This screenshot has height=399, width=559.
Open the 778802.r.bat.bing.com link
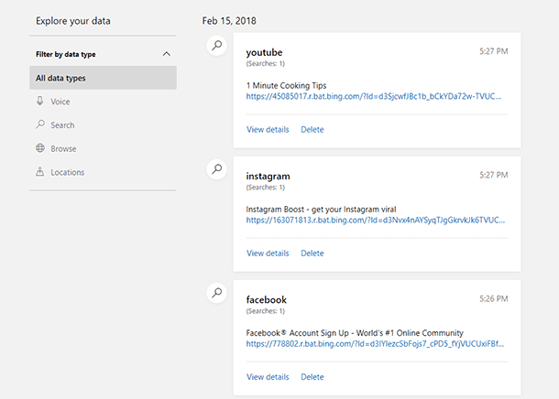coord(375,344)
